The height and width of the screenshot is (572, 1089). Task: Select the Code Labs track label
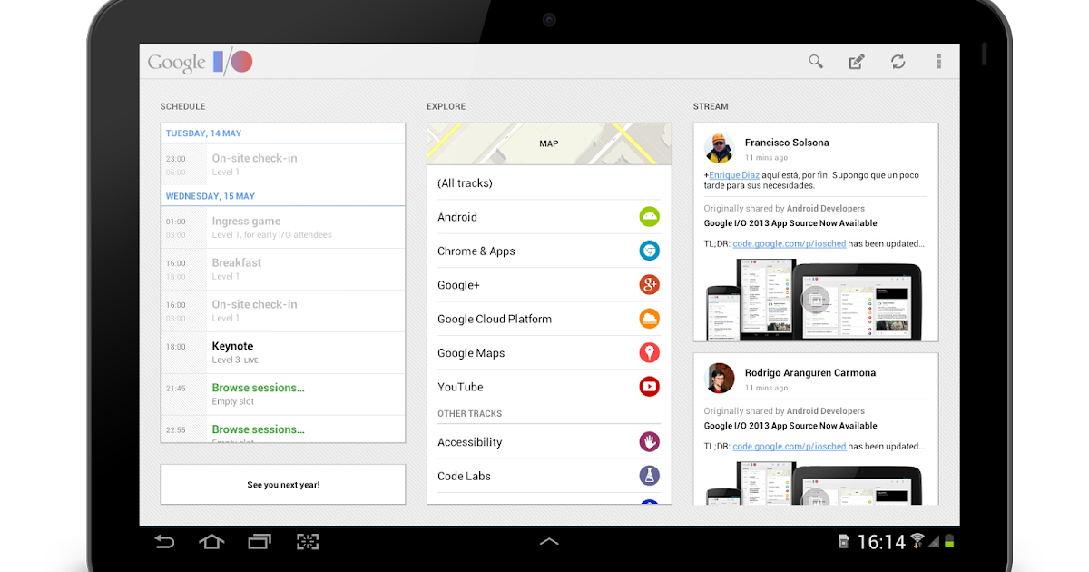465,476
